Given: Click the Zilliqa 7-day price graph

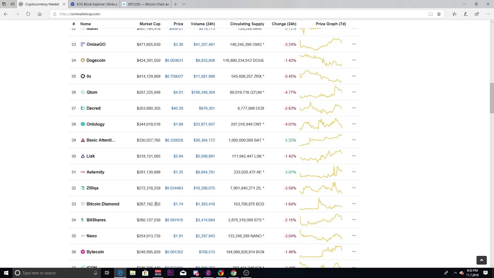Looking at the screenshot, I should tap(321, 188).
